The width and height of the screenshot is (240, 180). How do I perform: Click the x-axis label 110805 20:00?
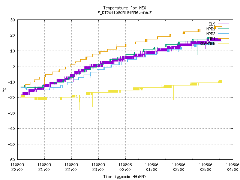pos(17,167)
